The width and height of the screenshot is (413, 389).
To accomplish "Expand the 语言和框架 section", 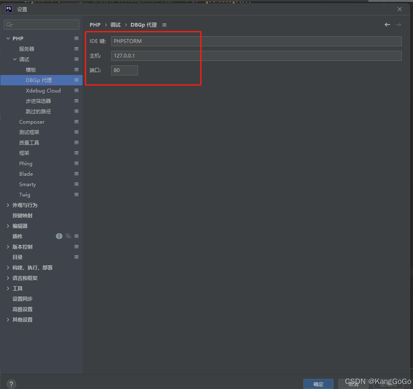I will pyautogui.click(x=8, y=278).
